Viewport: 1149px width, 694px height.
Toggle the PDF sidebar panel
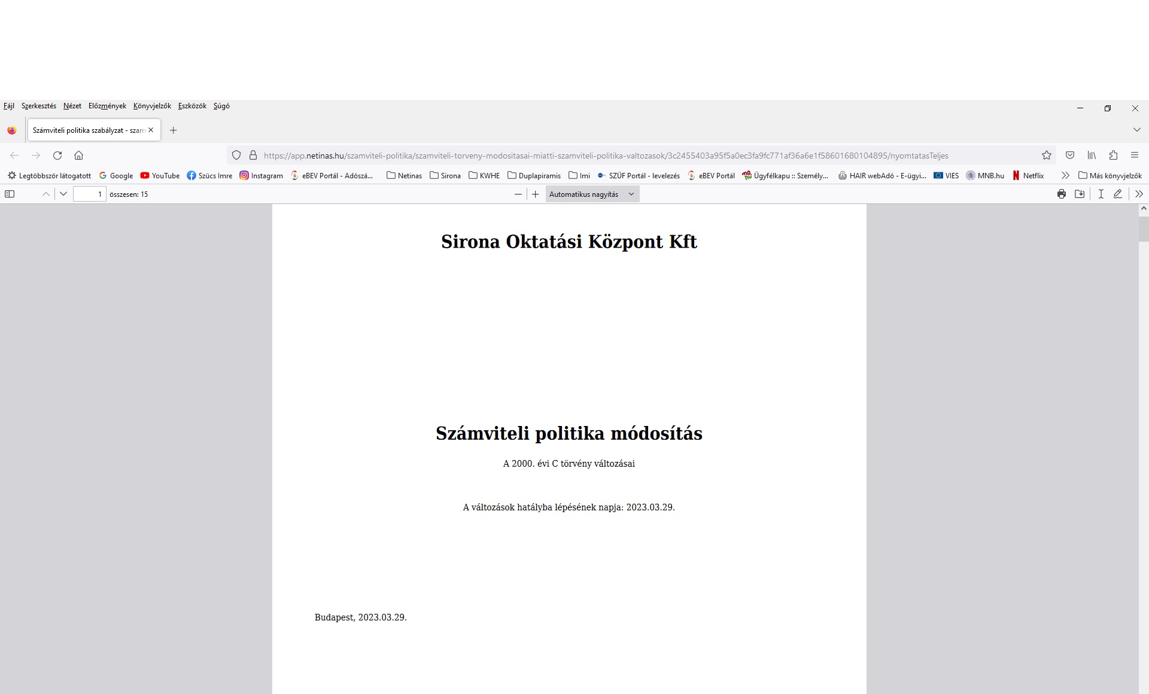(10, 194)
